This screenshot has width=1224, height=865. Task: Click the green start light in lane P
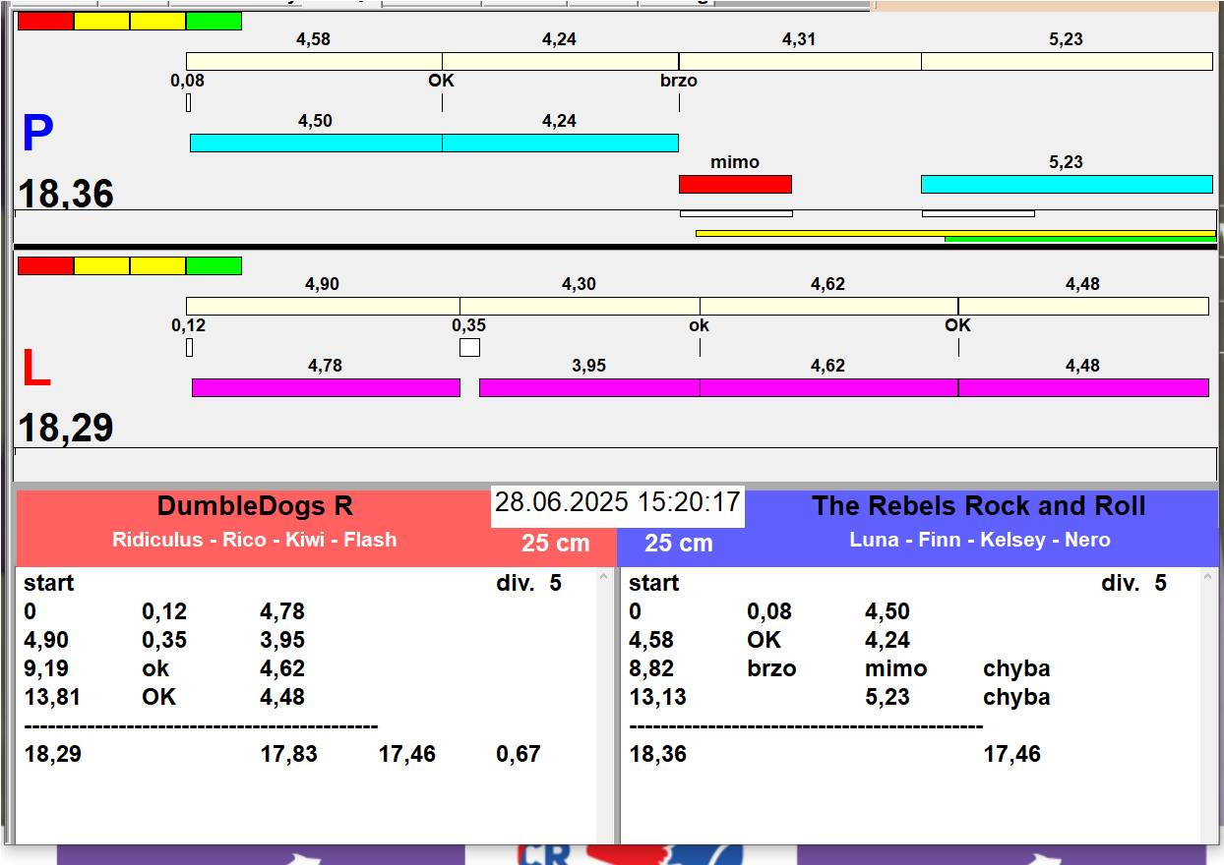214,21
